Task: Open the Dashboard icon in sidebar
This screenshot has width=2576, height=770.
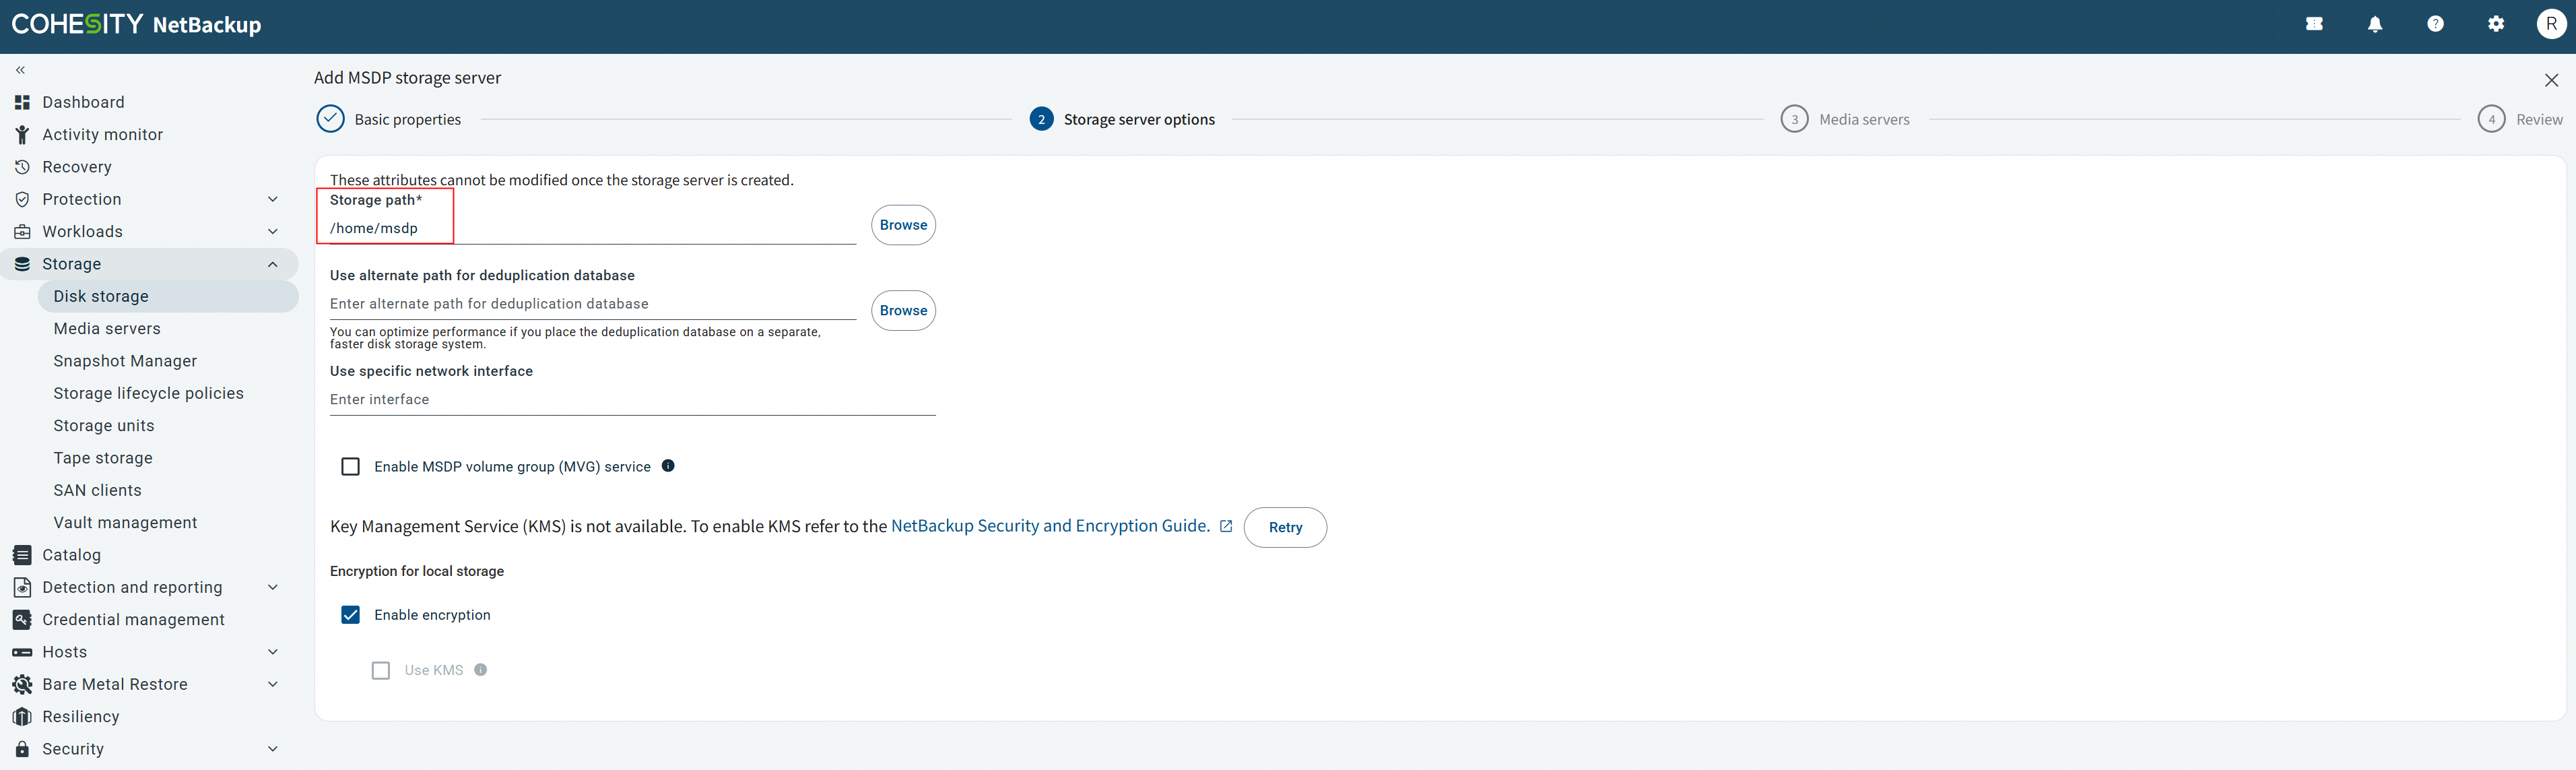Action: coord(22,102)
